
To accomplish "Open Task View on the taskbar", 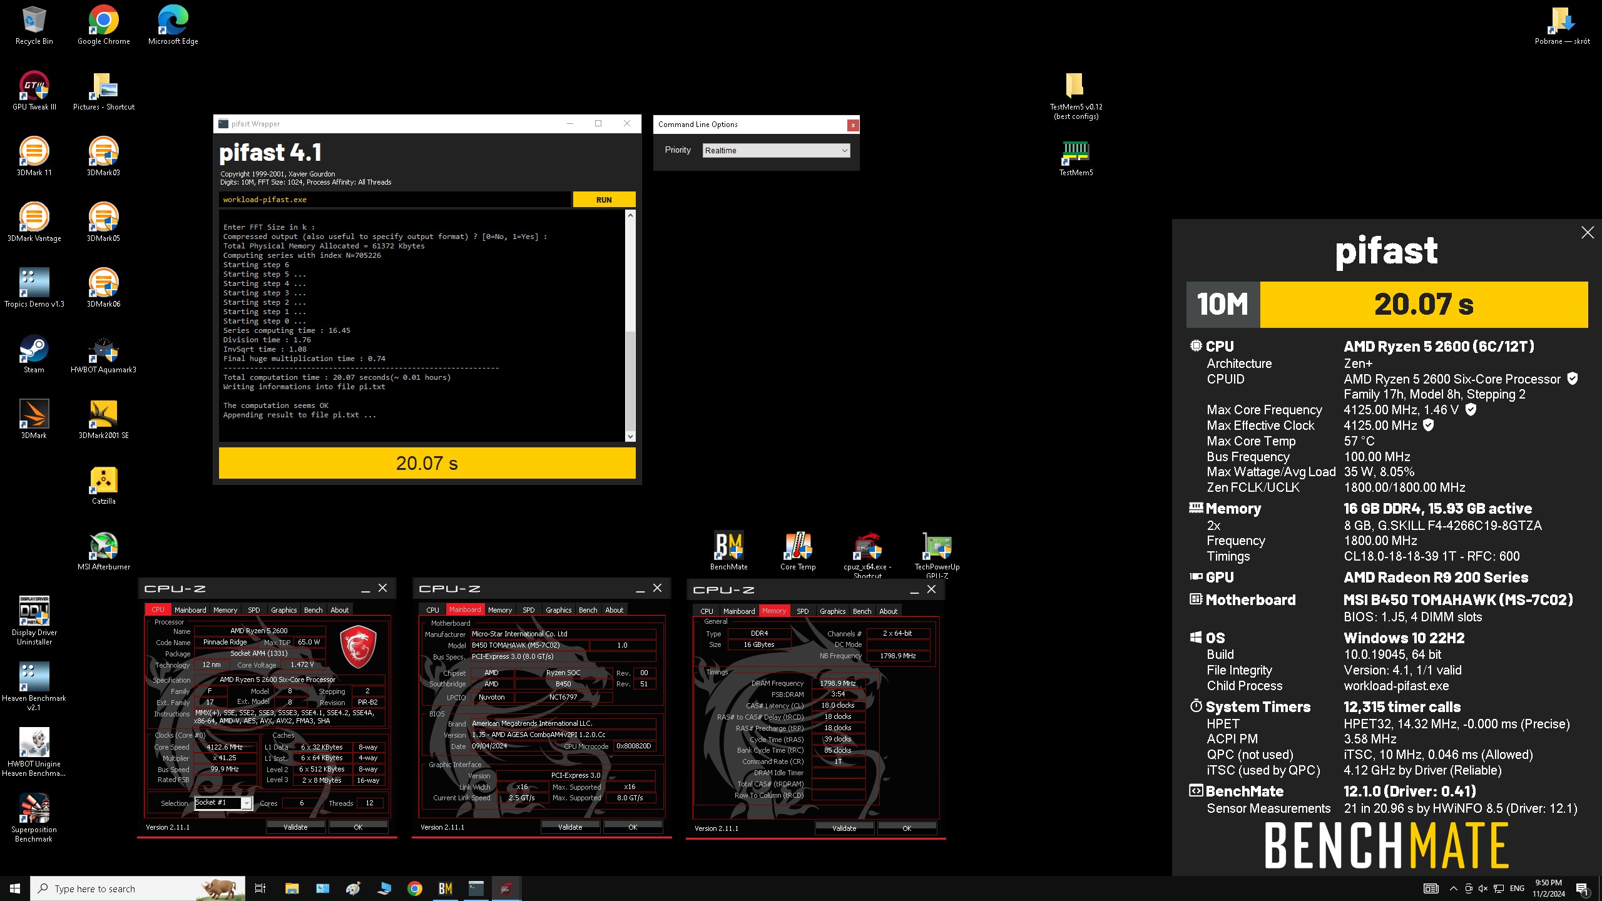I will point(260,888).
